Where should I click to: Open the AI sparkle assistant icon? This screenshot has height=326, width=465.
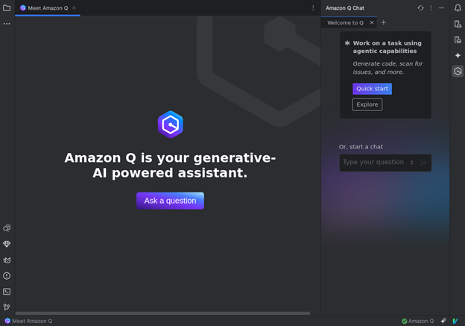click(x=458, y=55)
